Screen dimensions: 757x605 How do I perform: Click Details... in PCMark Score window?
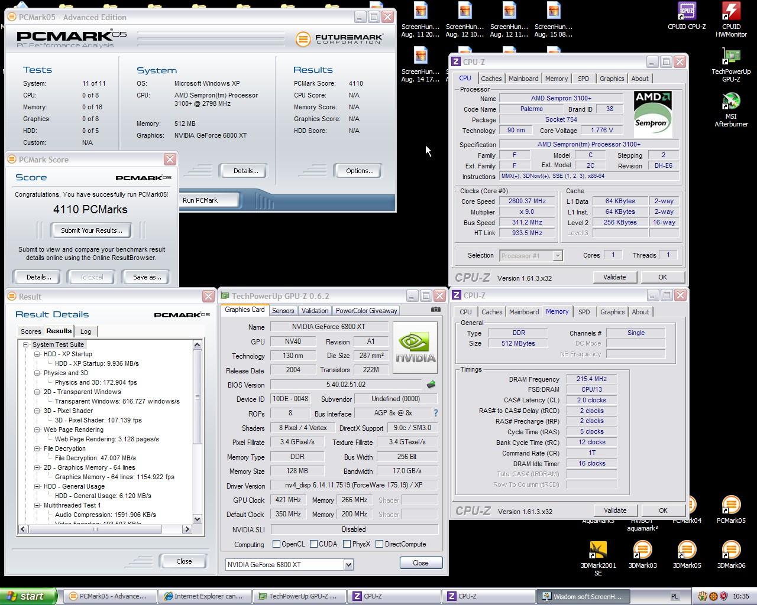(38, 277)
